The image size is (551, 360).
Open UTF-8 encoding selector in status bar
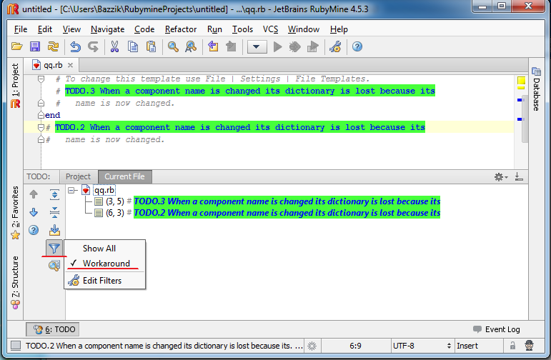coord(422,346)
